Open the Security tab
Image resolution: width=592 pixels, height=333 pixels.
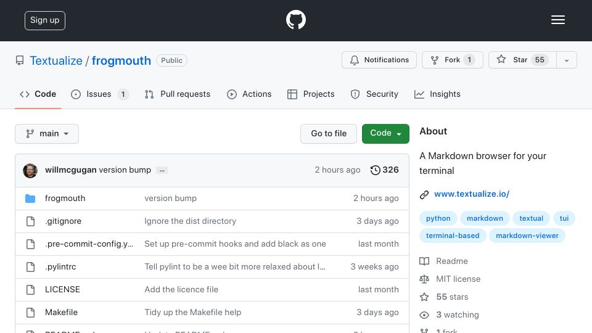(374, 94)
